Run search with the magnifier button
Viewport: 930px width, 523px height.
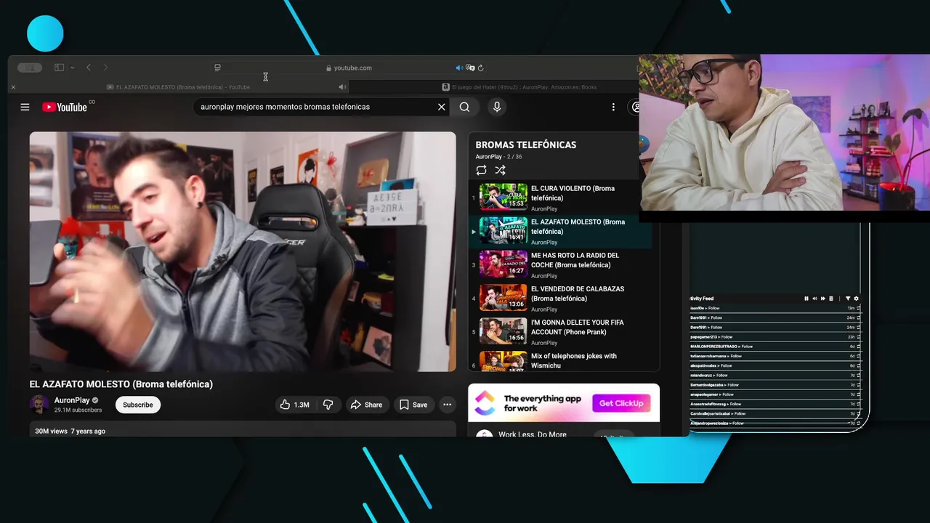tap(464, 107)
